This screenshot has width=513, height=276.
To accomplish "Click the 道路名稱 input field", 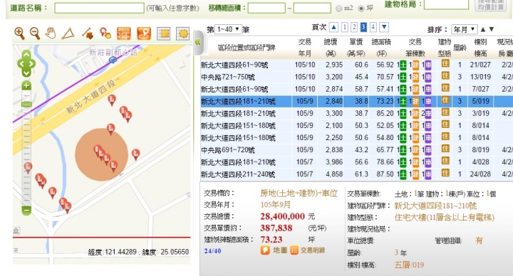I will pyautogui.click(x=99, y=8).
